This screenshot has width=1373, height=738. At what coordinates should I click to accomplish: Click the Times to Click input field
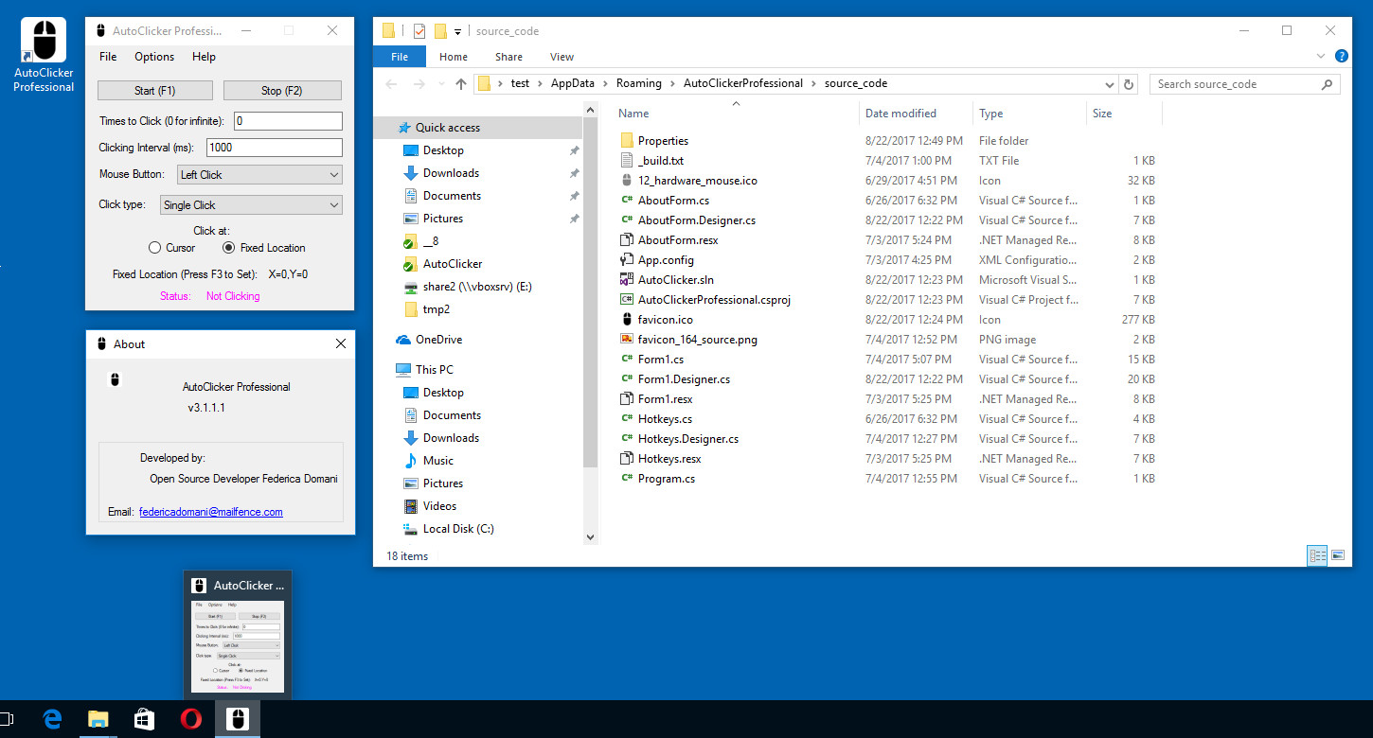point(288,121)
